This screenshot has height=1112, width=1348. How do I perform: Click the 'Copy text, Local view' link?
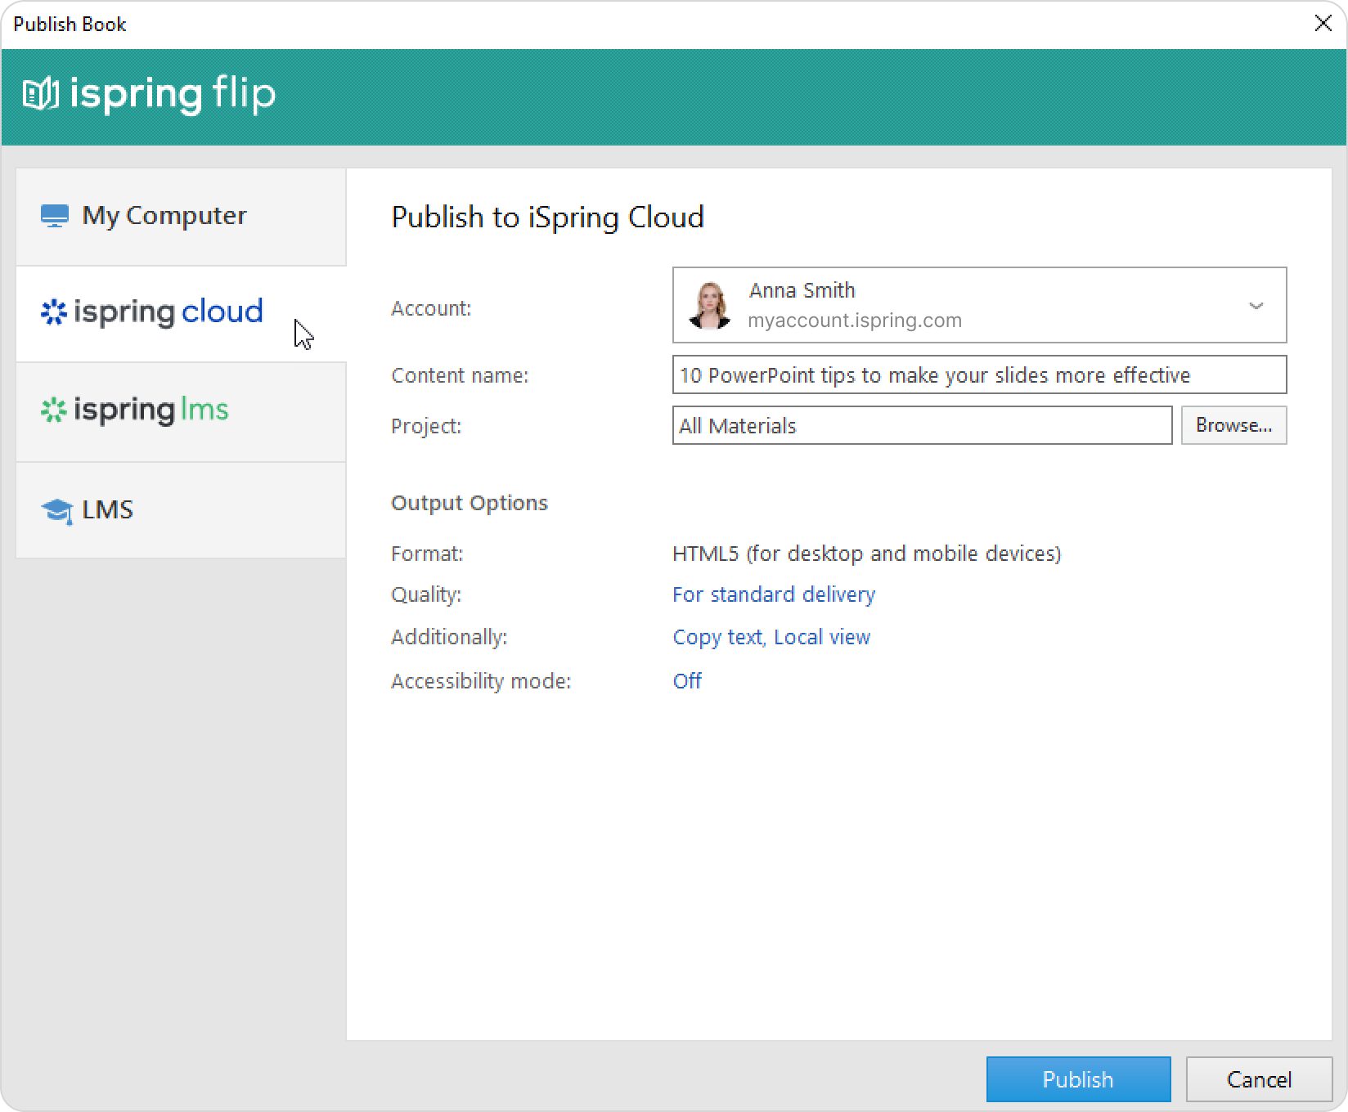click(771, 638)
